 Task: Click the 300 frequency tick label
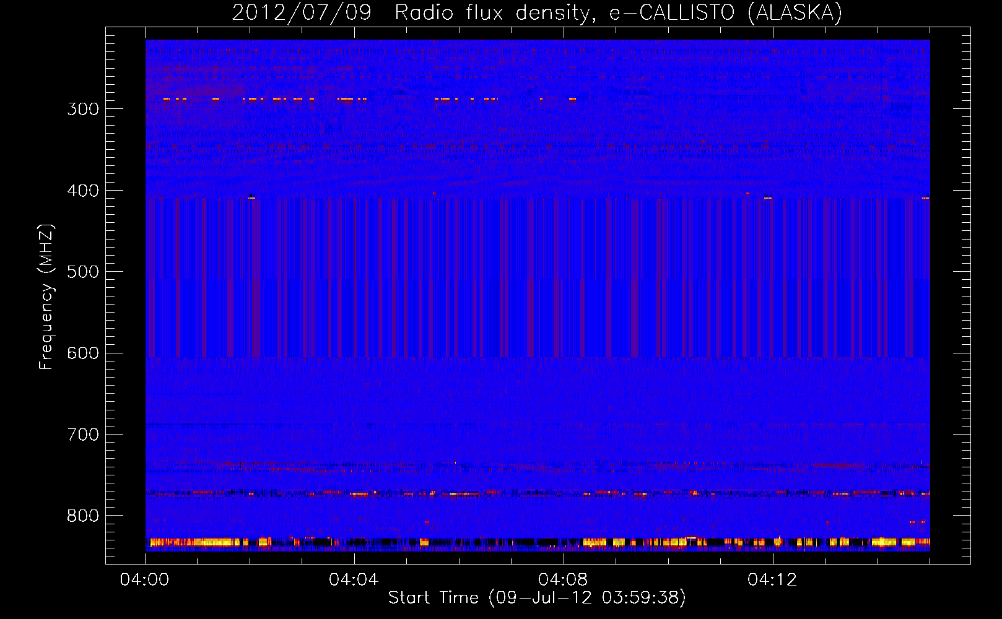[x=83, y=109]
